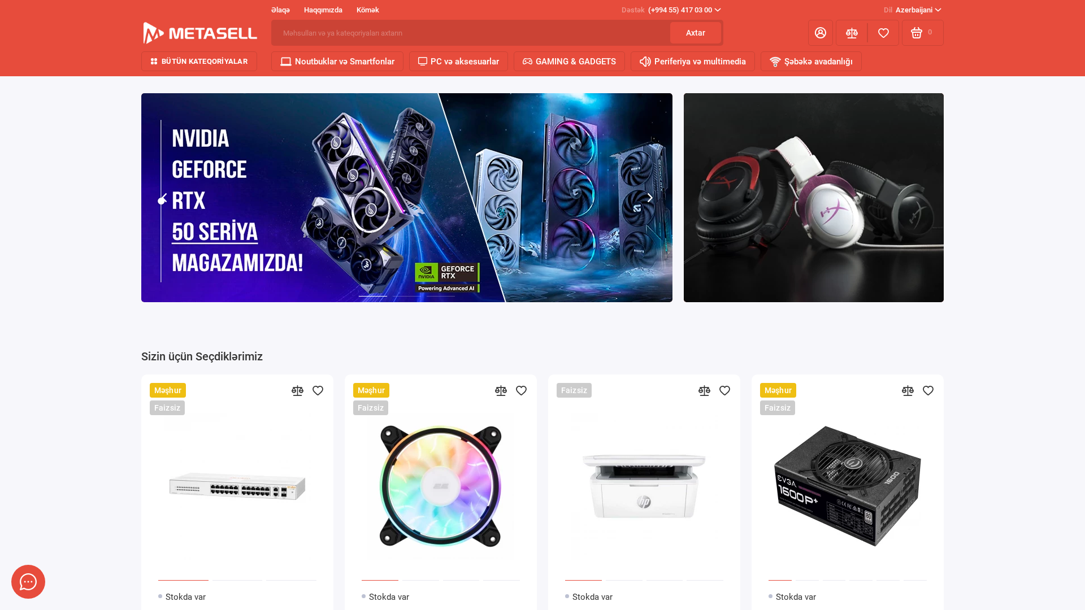Focus the product search input field
Viewport: 1085px width, 610px height.
coord(470,33)
